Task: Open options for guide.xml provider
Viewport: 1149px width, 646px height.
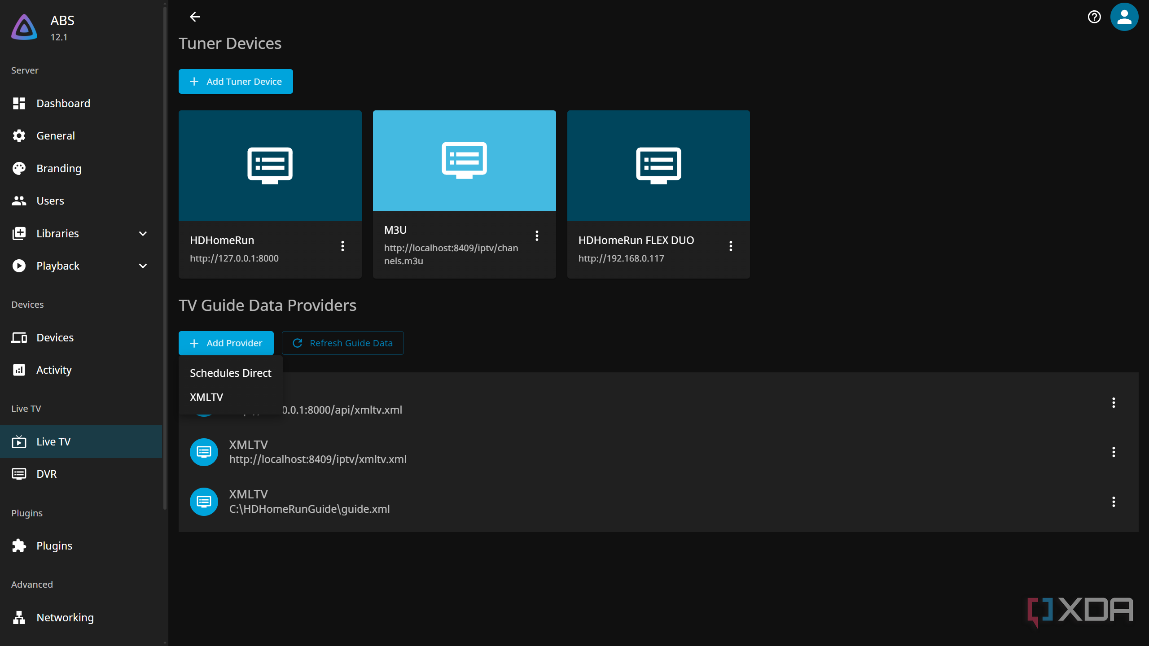Action: click(x=1114, y=502)
